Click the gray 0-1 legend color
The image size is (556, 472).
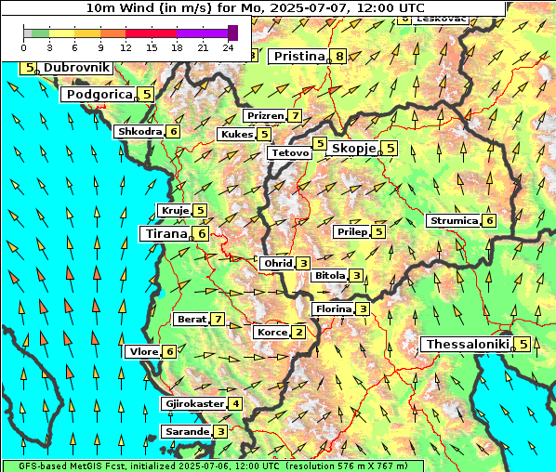point(28,33)
